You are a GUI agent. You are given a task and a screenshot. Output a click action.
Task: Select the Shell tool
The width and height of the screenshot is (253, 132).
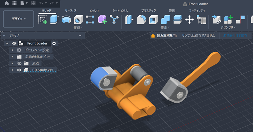click(153, 20)
